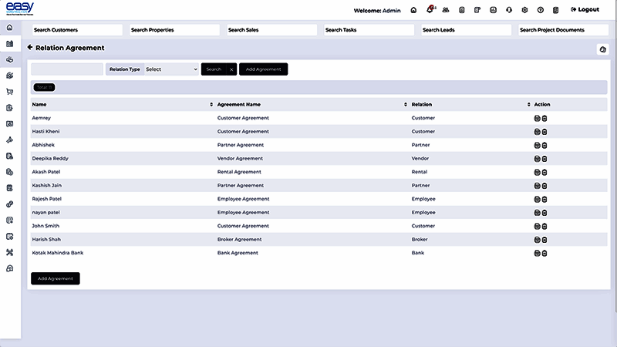Open the home icon in top header
Viewport: 617px width, 347px height.
tap(413, 10)
